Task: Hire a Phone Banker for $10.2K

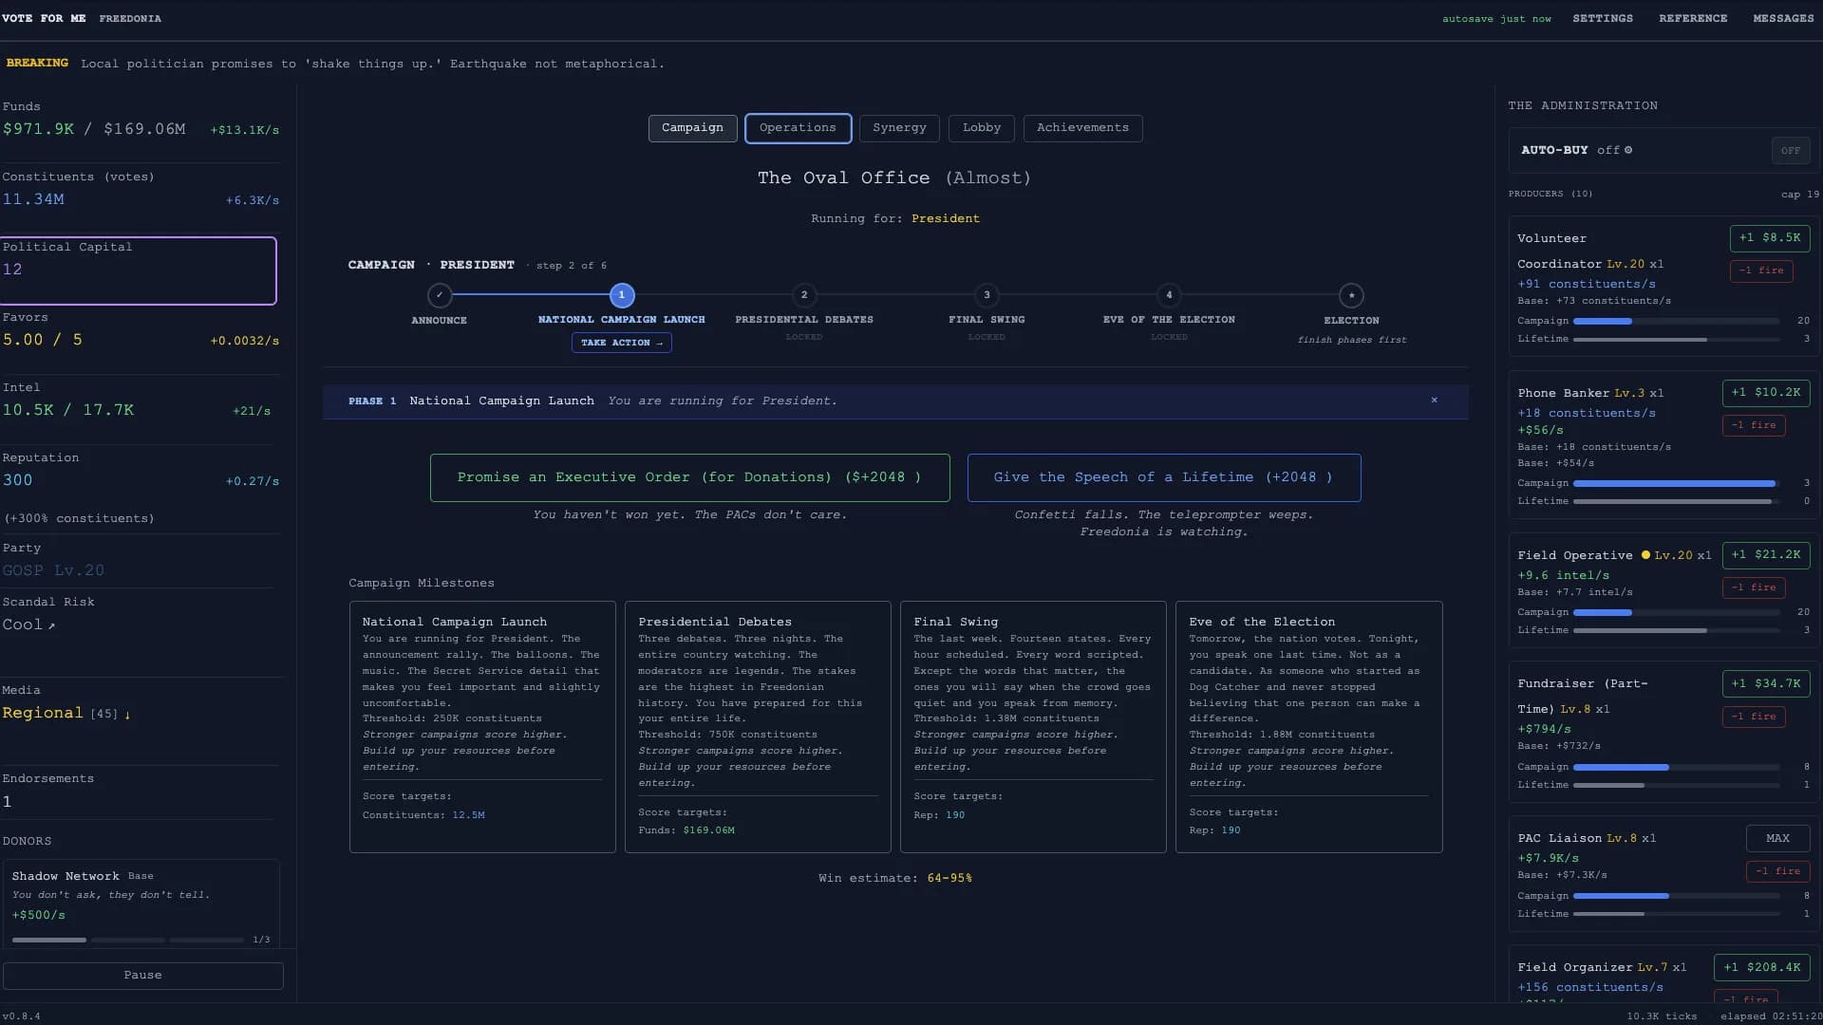Action: [x=1765, y=393]
